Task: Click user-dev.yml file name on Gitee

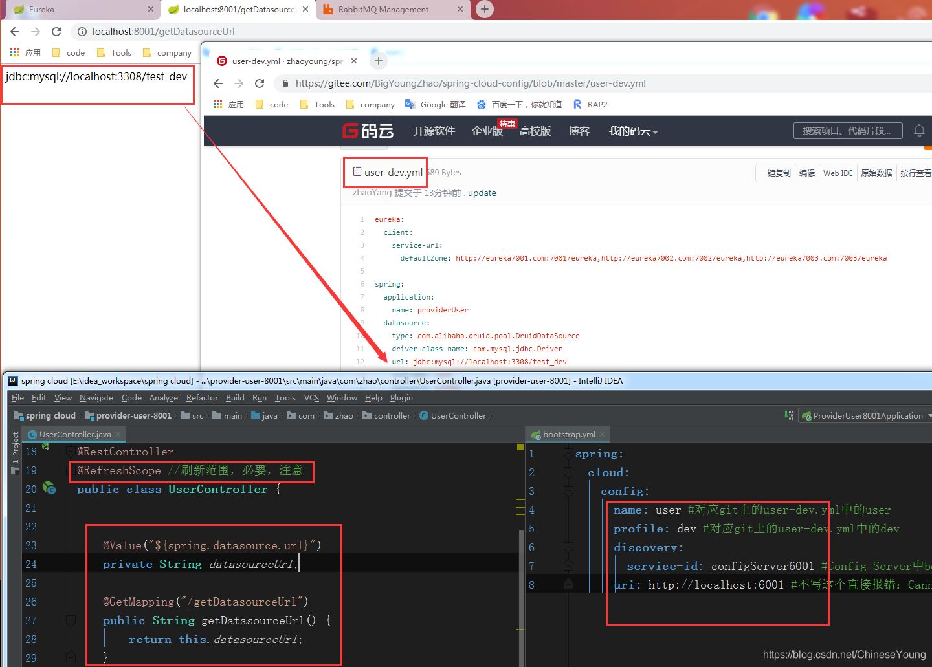Action: [x=393, y=173]
